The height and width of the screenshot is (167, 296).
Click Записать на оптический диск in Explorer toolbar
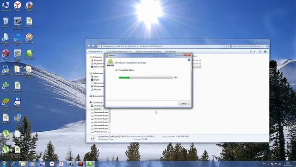pyautogui.click(x=148, y=51)
